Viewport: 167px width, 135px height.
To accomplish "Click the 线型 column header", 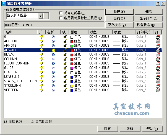I will (100, 32).
